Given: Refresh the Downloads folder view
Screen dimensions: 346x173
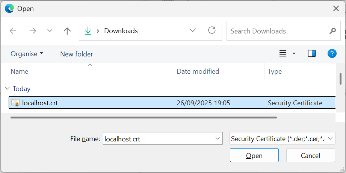Looking at the screenshot, I should point(212,30).
